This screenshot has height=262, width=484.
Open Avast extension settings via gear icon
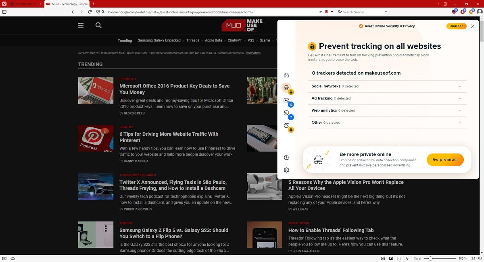tap(286, 170)
